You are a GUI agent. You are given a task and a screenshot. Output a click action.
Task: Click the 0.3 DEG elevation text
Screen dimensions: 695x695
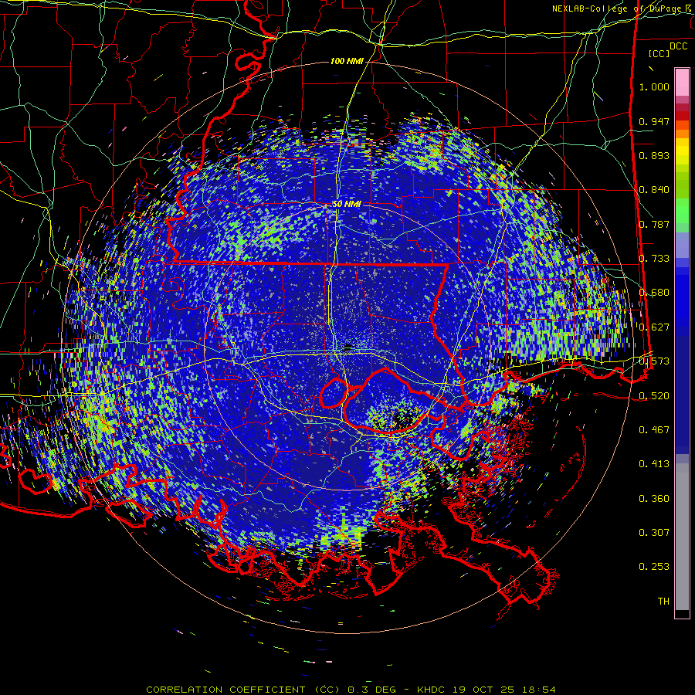click(371, 690)
